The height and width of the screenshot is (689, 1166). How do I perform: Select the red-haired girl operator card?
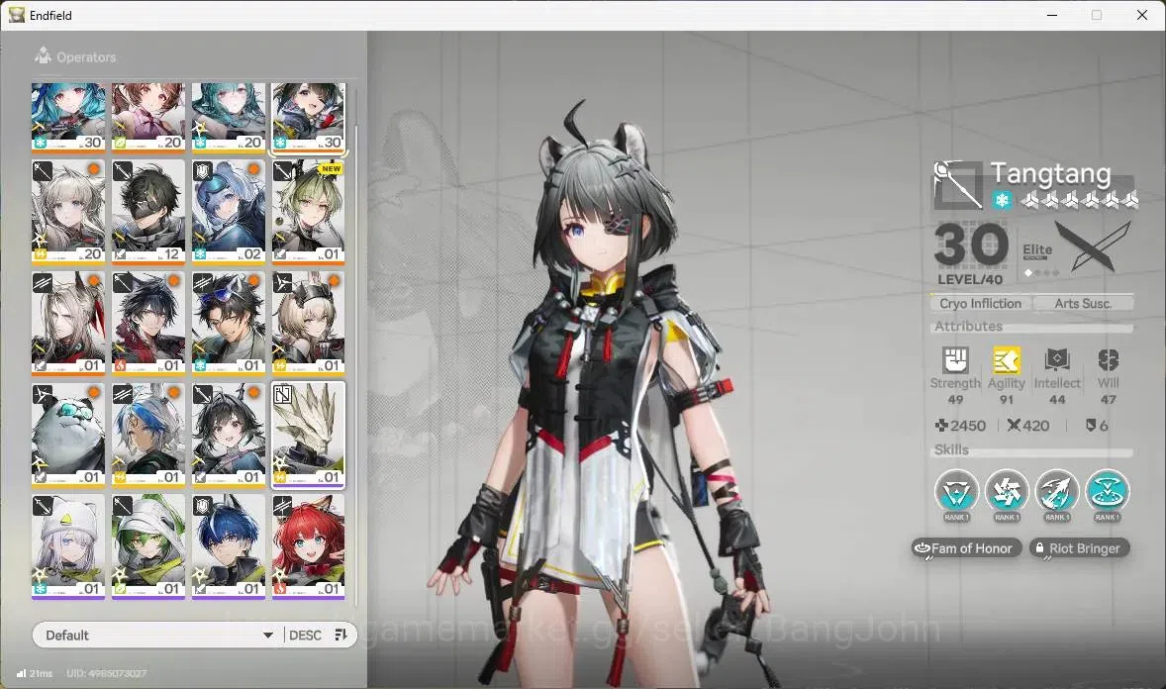coord(309,546)
